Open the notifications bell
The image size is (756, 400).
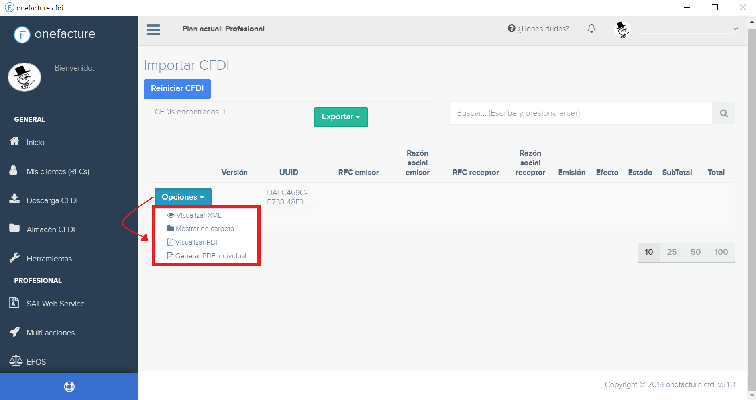click(591, 29)
